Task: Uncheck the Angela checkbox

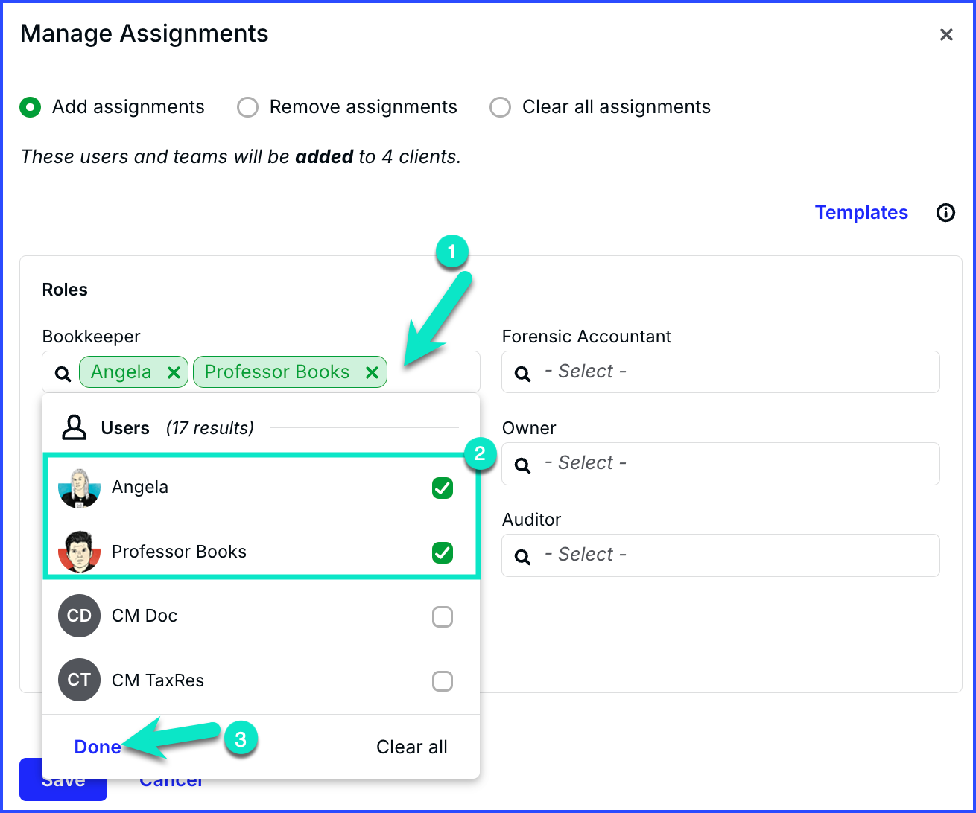Action: click(x=443, y=488)
